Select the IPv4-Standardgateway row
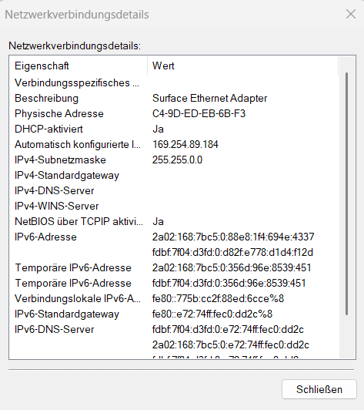 (x=174, y=176)
